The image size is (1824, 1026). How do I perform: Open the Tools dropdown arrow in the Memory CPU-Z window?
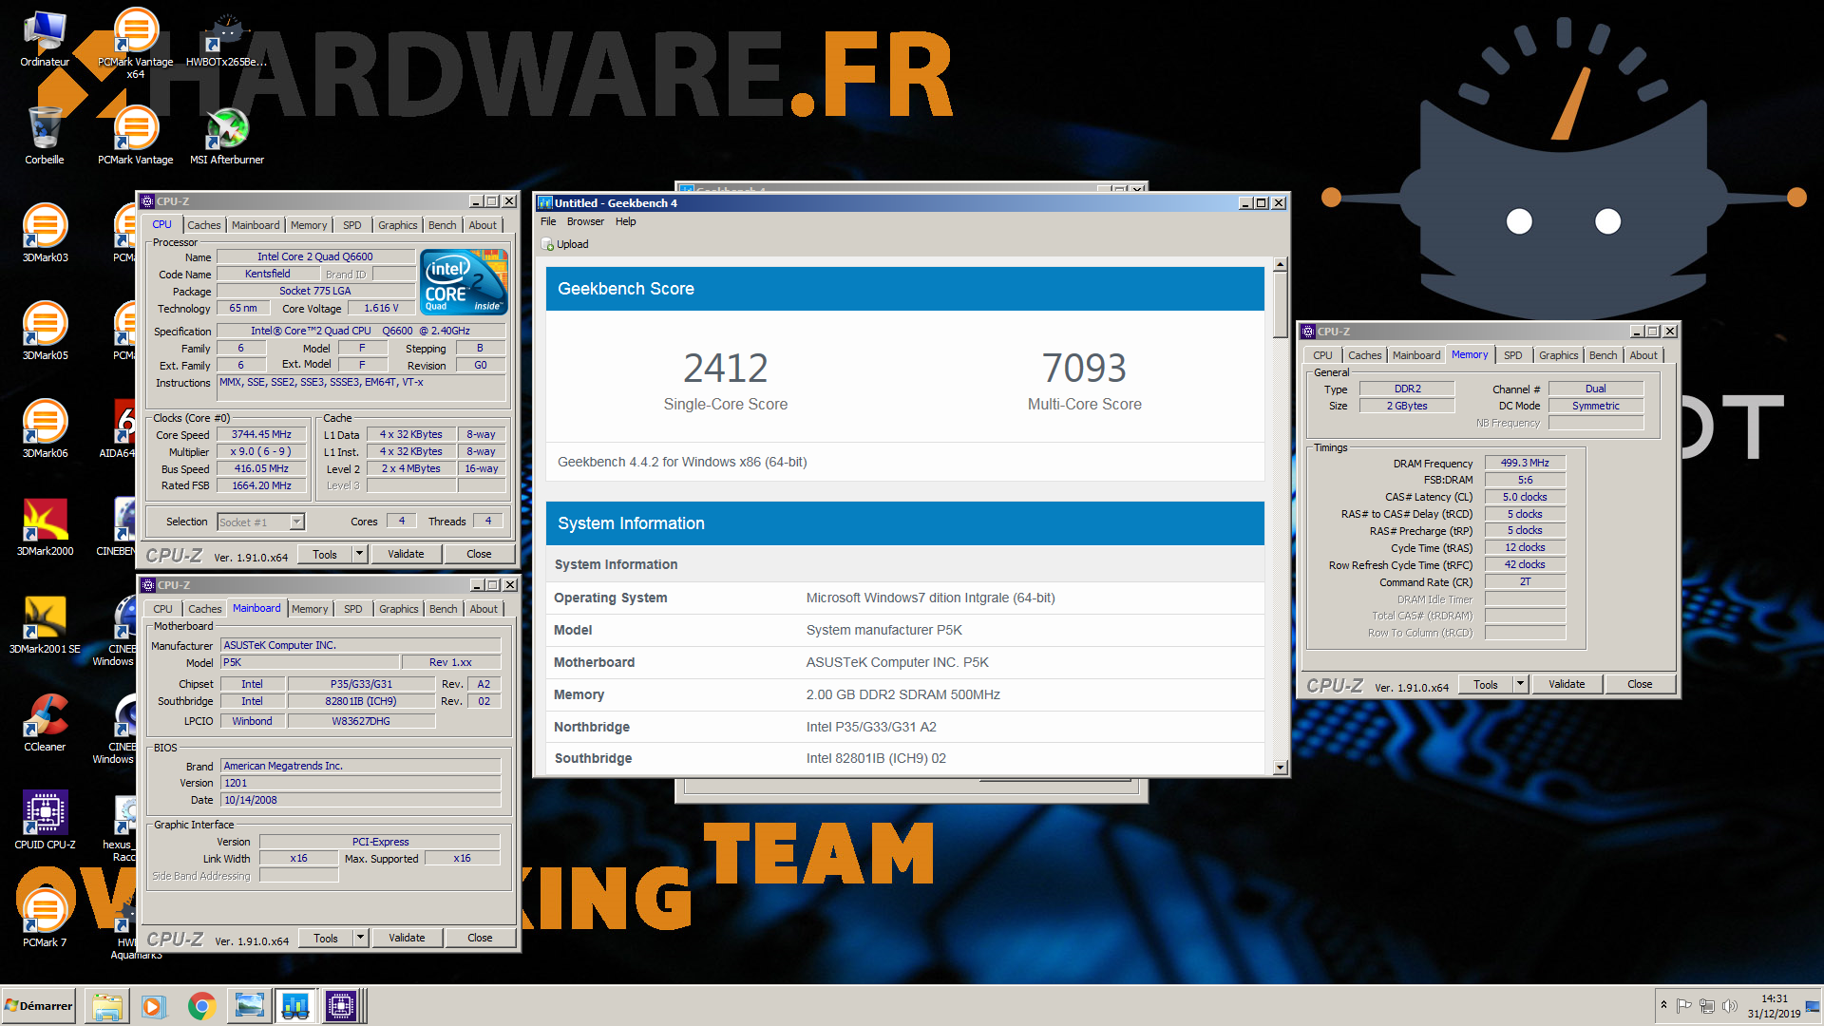pos(1520,684)
